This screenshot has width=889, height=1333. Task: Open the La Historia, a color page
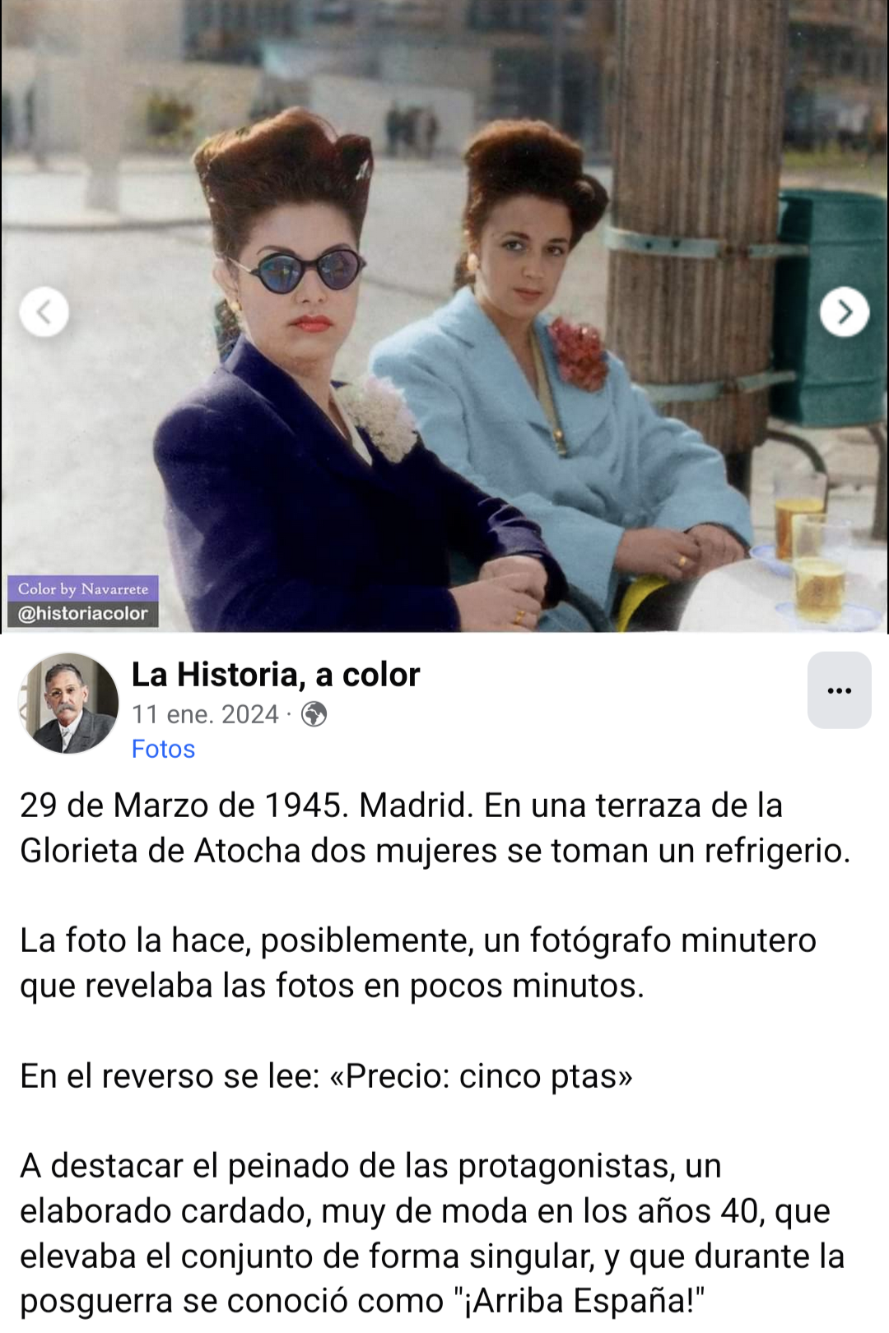pyautogui.click(x=276, y=675)
